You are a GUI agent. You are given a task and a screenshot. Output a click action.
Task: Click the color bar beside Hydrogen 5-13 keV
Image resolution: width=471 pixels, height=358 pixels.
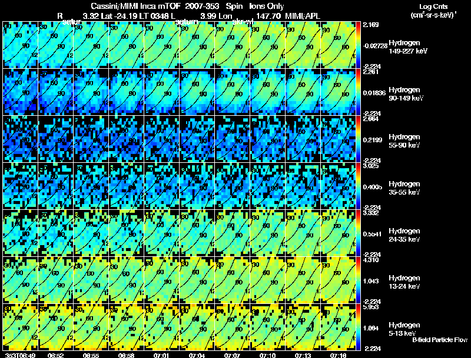click(358, 327)
